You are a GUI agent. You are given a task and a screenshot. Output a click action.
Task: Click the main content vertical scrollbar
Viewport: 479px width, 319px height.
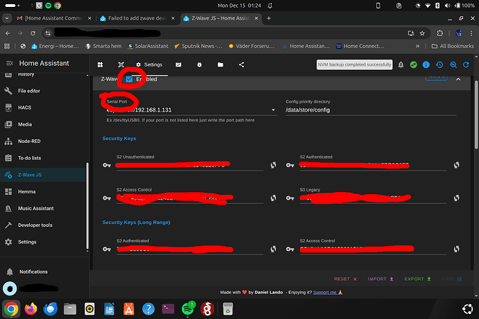476,114
